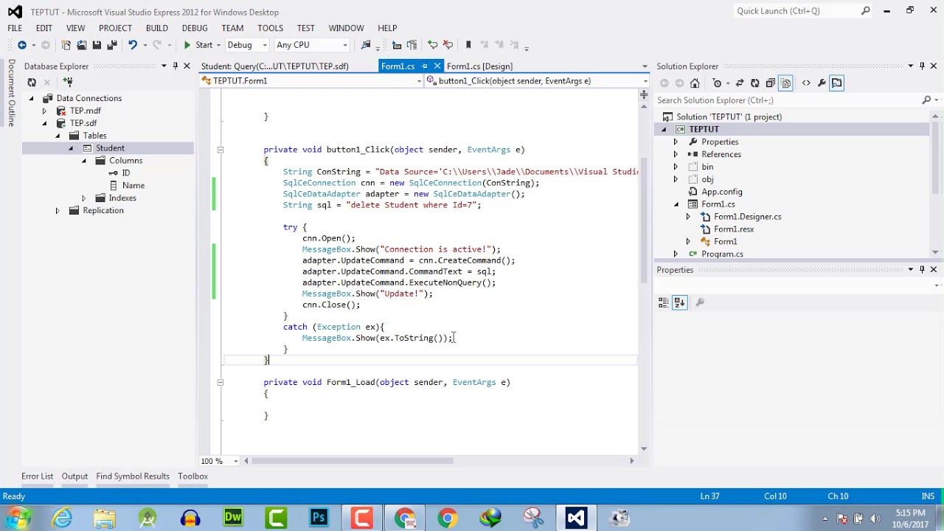The image size is (944, 531).
Task: Select App.config in Solution Explorer
Action: tap(722, 192)
